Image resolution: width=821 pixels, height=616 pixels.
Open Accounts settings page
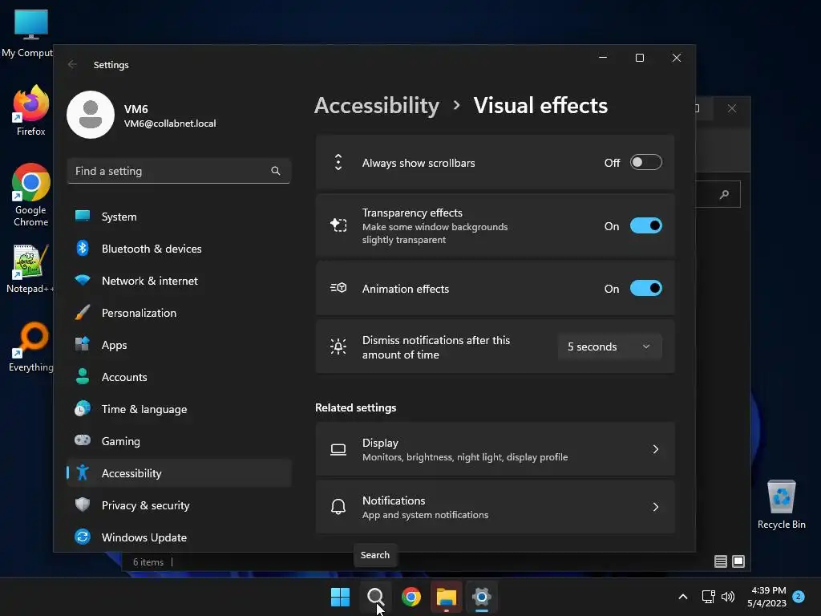pos(179,377)
